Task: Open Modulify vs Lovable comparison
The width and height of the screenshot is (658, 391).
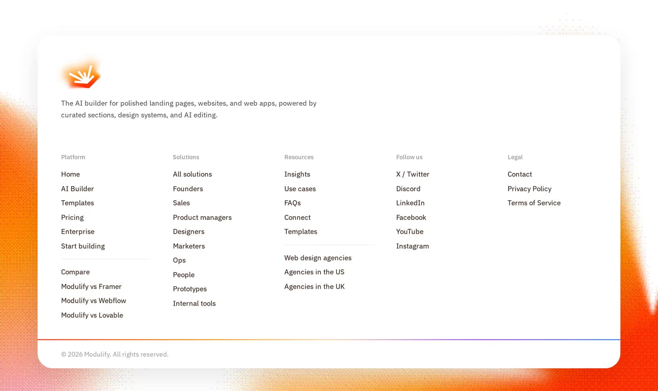Action: [92, 315]
